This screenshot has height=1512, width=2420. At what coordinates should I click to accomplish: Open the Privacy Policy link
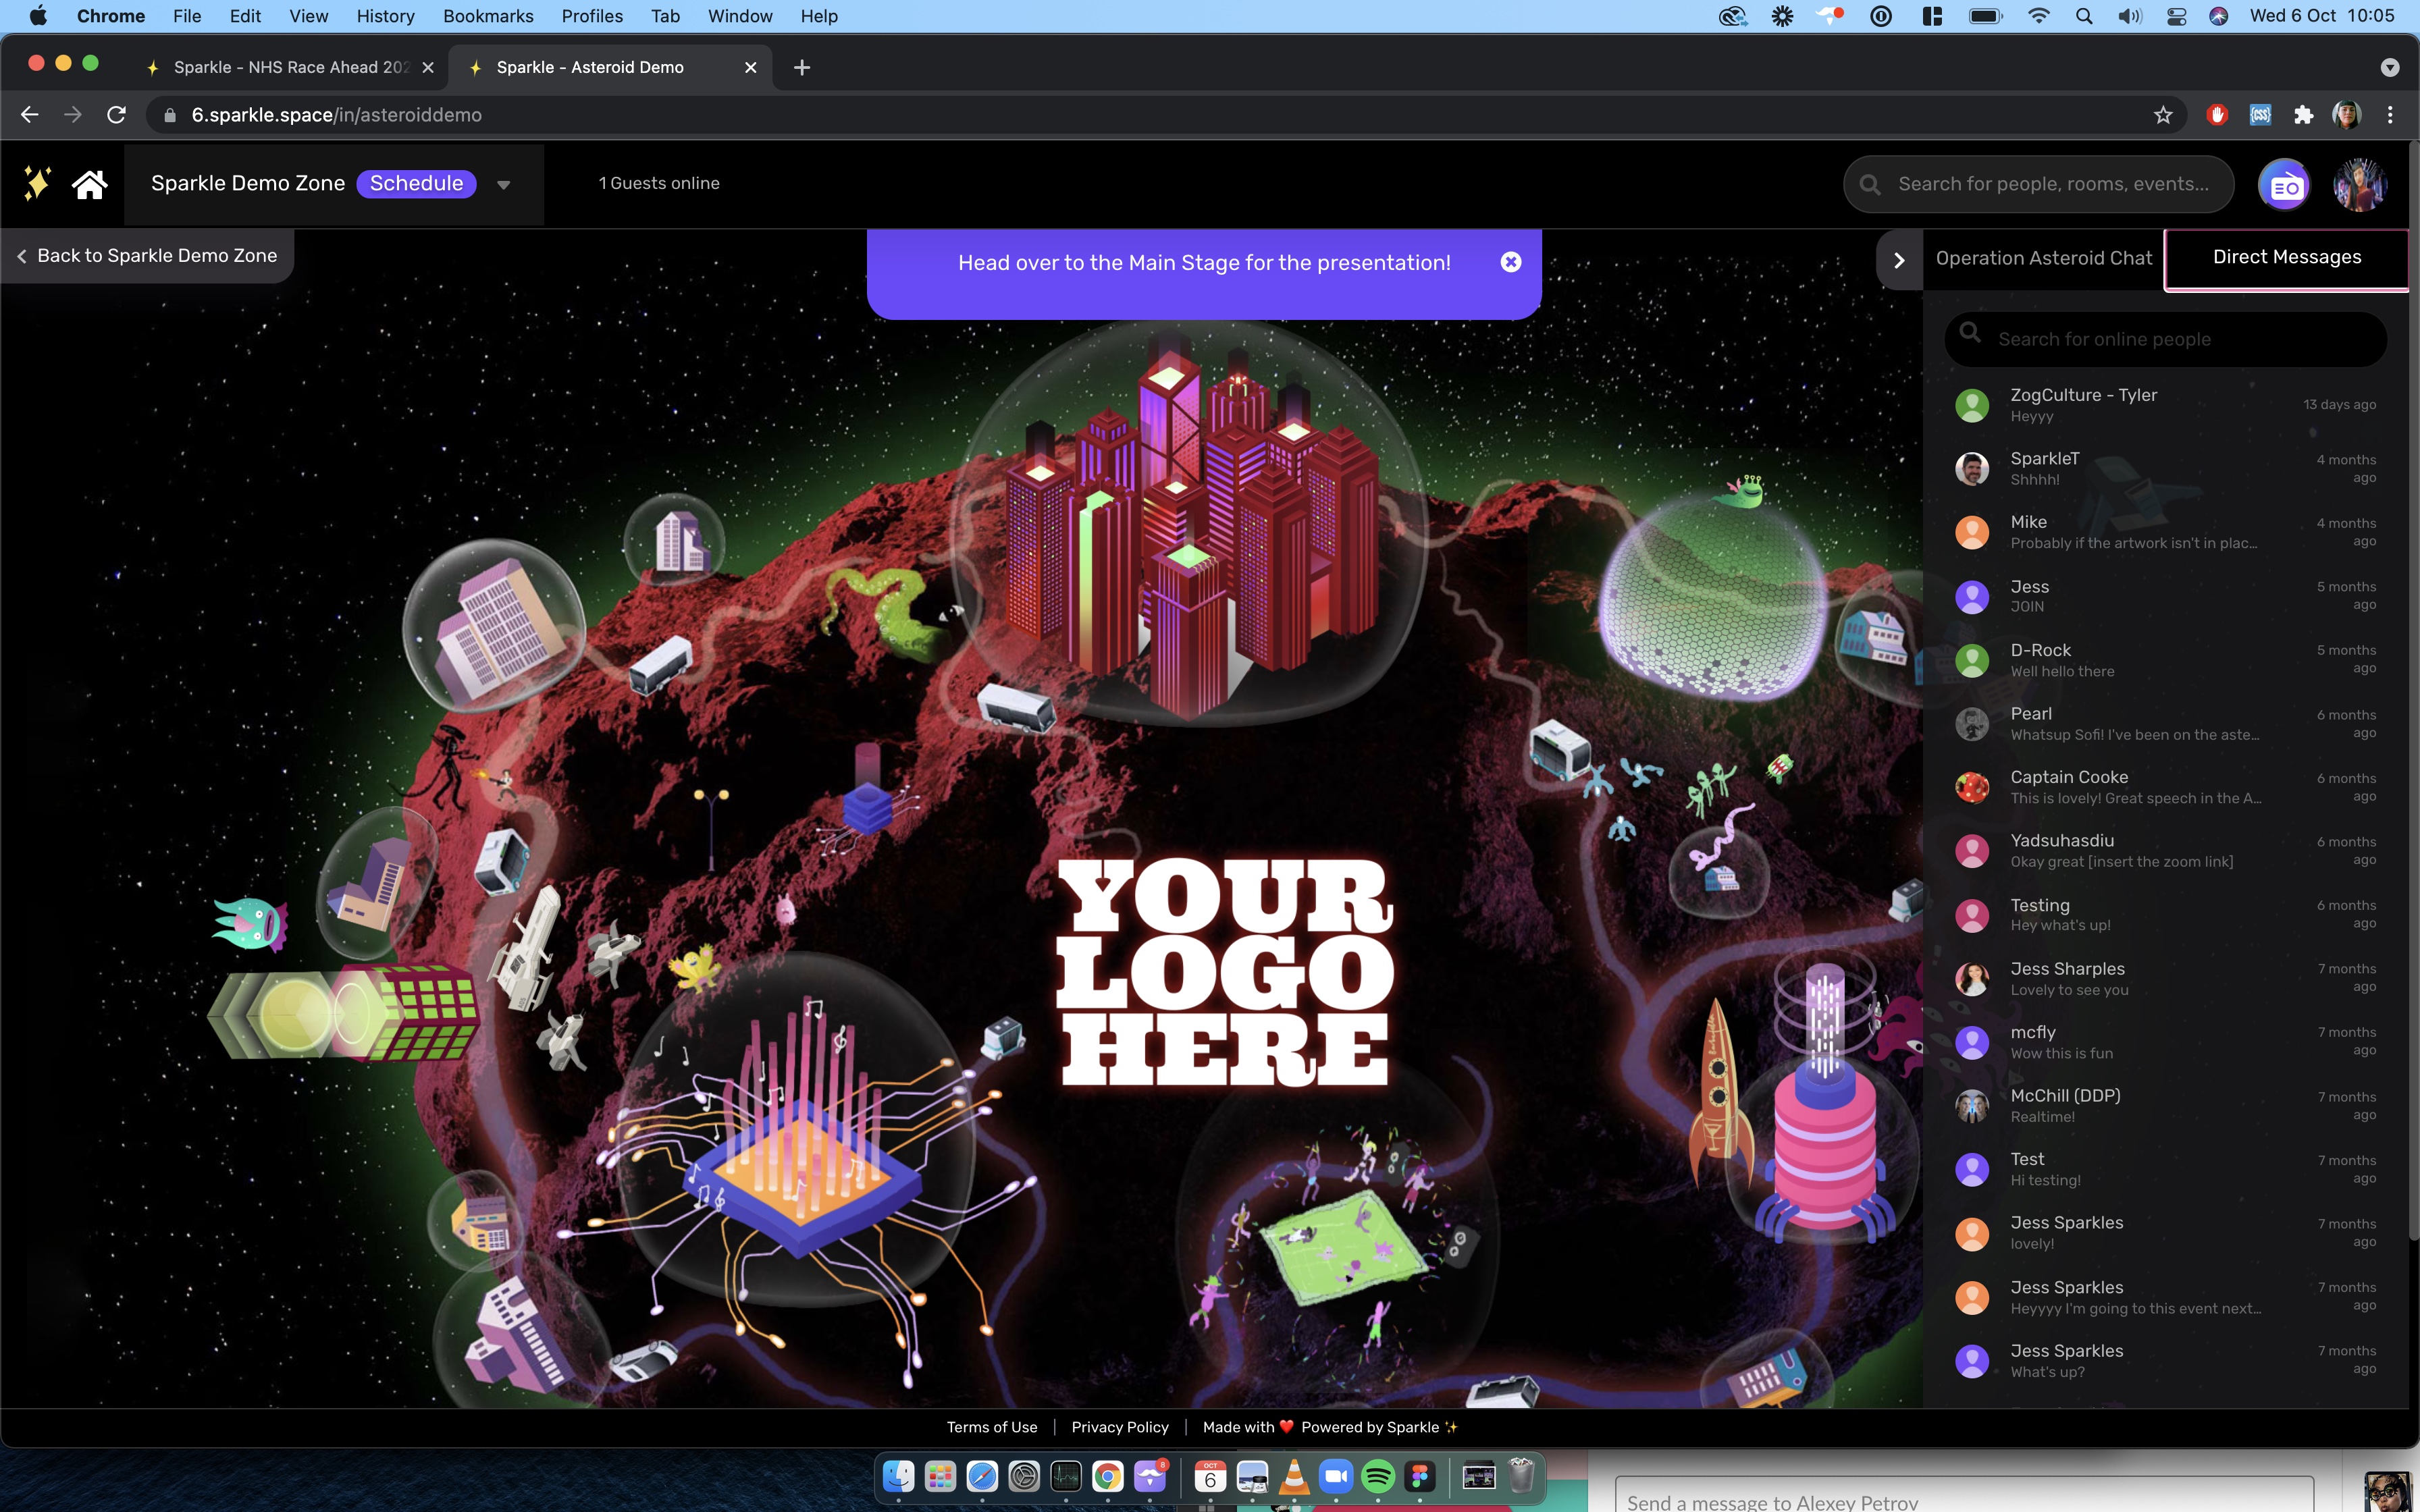[1120, 1427]
